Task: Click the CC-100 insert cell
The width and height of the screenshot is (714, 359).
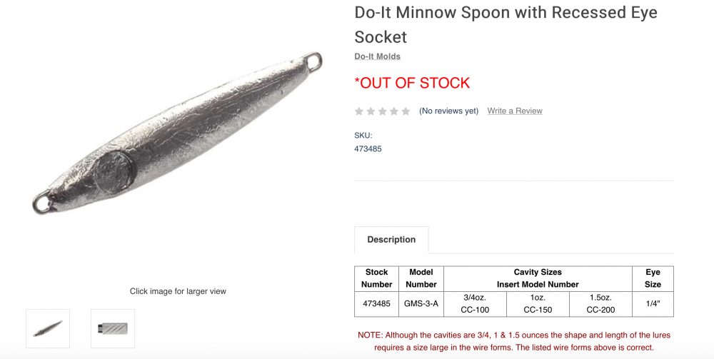Action: (475, 304)
